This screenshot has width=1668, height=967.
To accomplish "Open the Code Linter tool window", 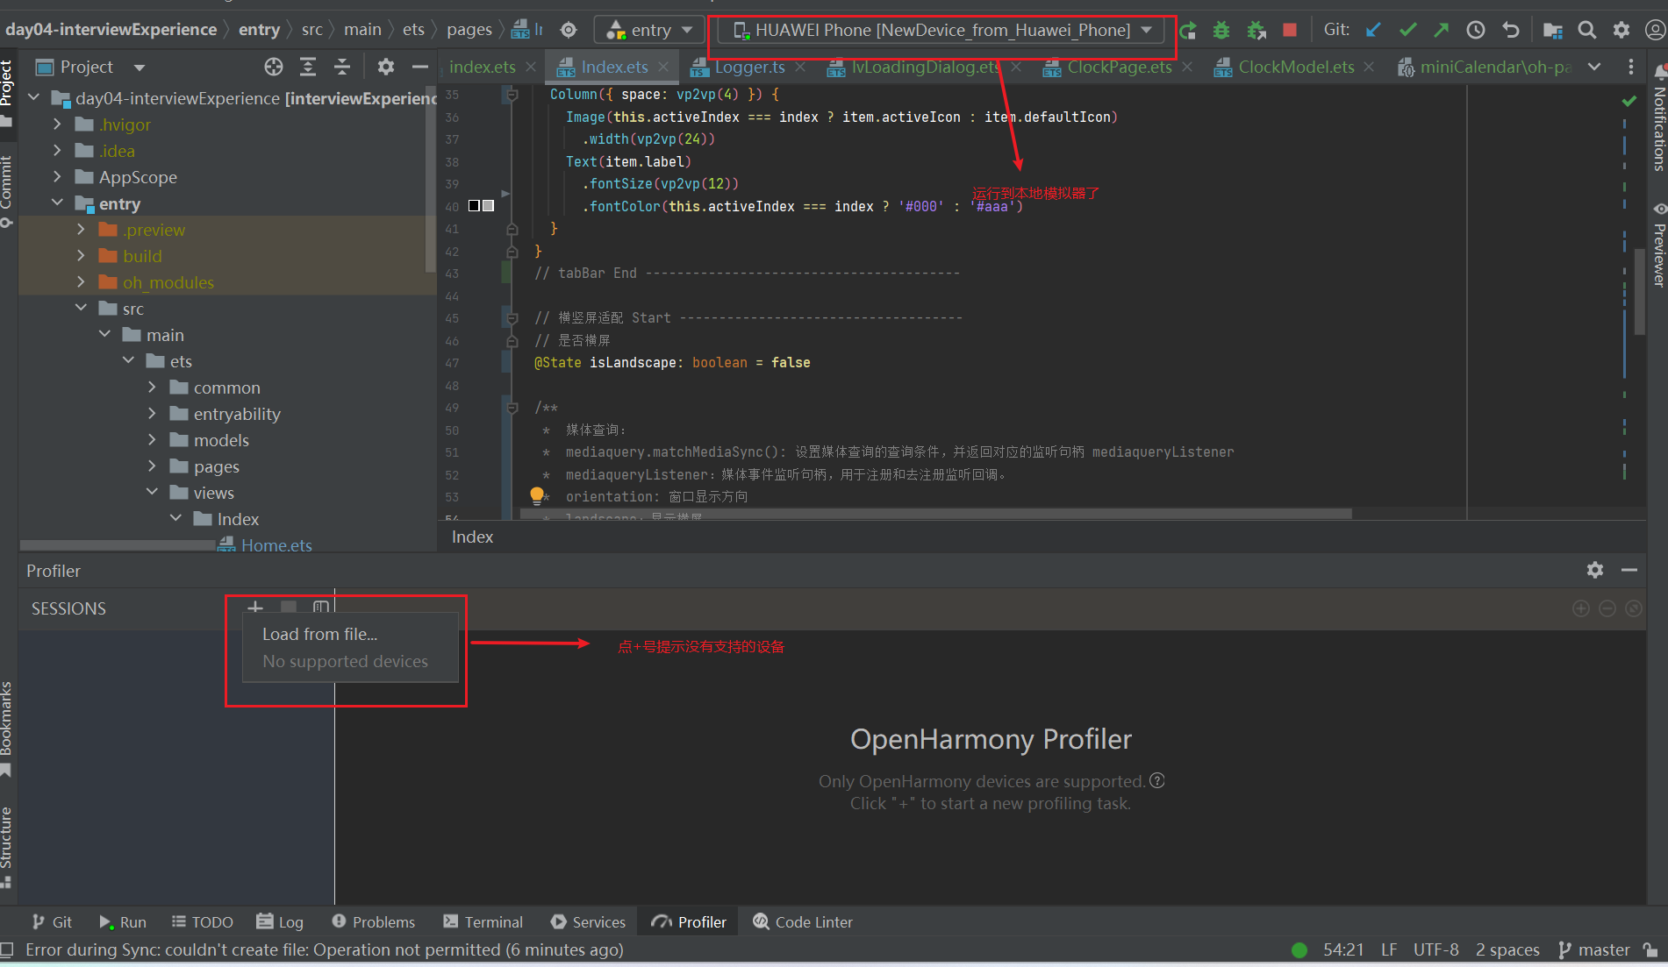I will [x=803, y=921].
